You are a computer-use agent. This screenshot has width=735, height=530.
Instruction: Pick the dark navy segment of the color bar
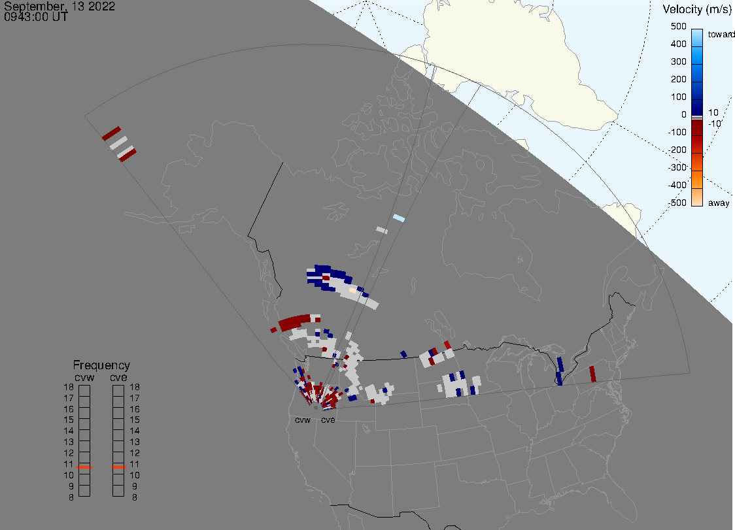(697, 107)
